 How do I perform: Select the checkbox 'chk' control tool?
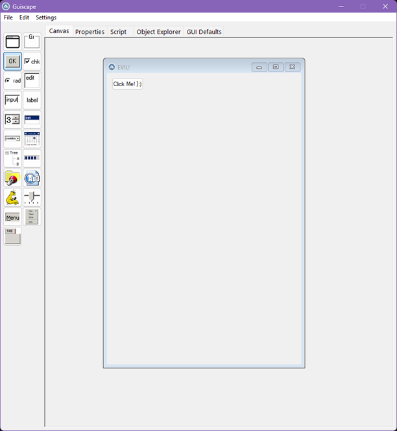(32, 62)
